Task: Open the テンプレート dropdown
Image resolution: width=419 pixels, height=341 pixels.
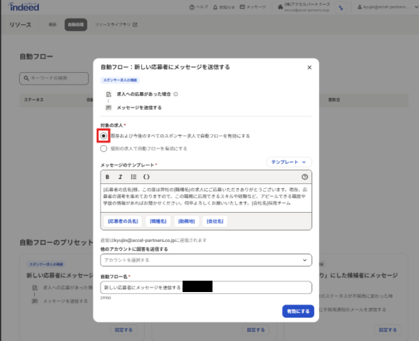Action: (x=289, y=162)
